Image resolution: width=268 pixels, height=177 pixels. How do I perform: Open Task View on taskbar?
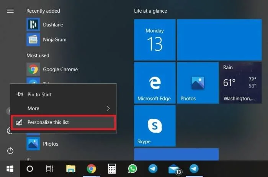pyautogui.click(x=50, y=169)
